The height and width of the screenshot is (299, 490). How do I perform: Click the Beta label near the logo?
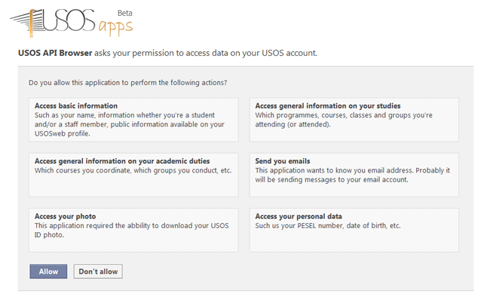click(x=124, y=13)
